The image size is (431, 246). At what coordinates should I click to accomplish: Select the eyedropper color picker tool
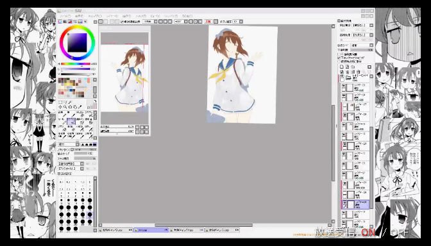[x=80, y=107]
